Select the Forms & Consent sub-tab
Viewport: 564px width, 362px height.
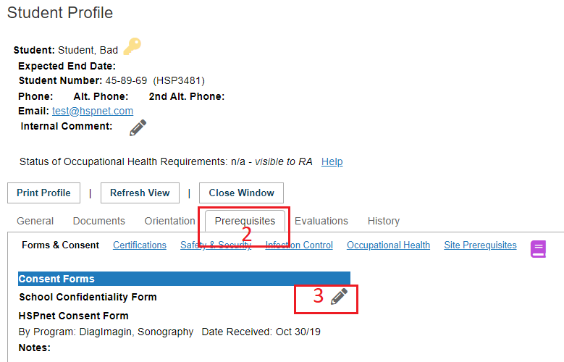pos(60,245)
